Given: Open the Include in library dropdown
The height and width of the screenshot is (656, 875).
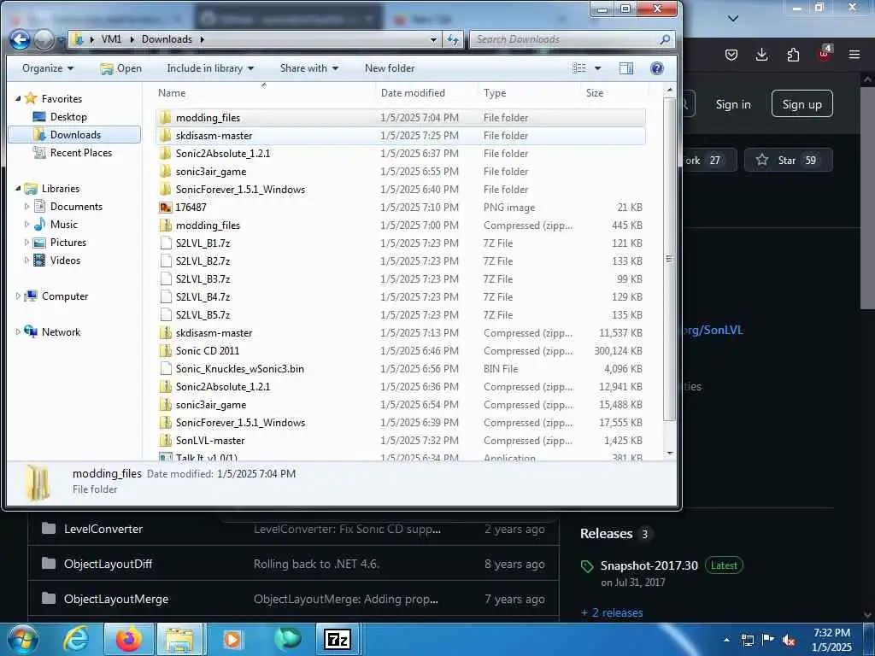Looking at the screenshot, I should click(210, 68).
